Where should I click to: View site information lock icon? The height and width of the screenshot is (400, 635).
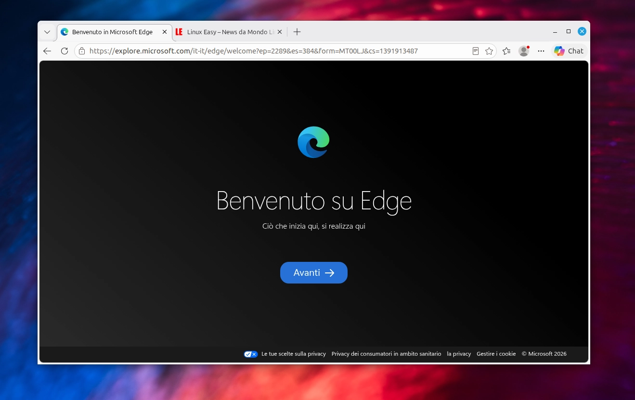pos(82,51)
